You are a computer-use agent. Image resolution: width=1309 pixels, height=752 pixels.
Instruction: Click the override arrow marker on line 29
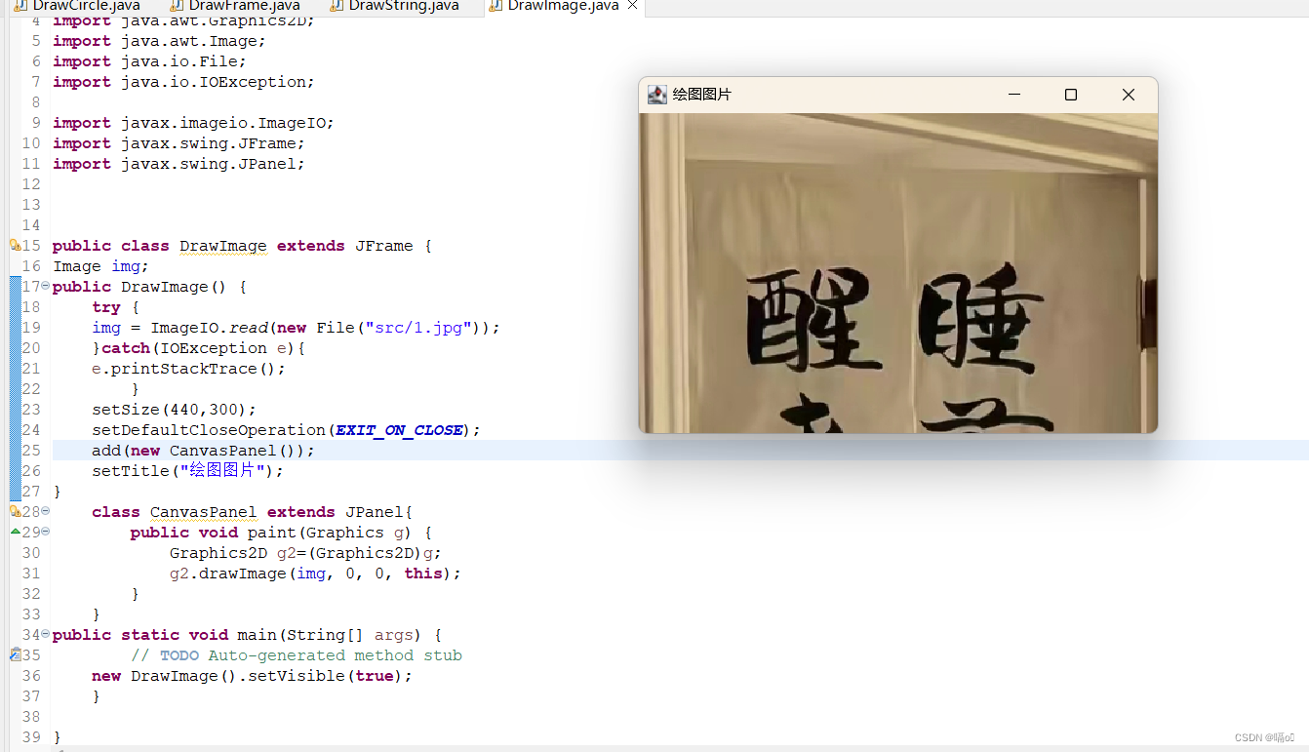15,533
